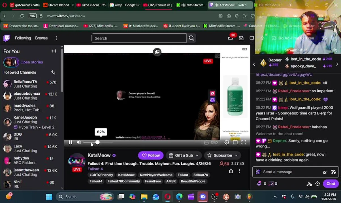Viewport: 341px width, 203px height.
Task: Open the Download Youtube bookmark
Action: (61, 26)
